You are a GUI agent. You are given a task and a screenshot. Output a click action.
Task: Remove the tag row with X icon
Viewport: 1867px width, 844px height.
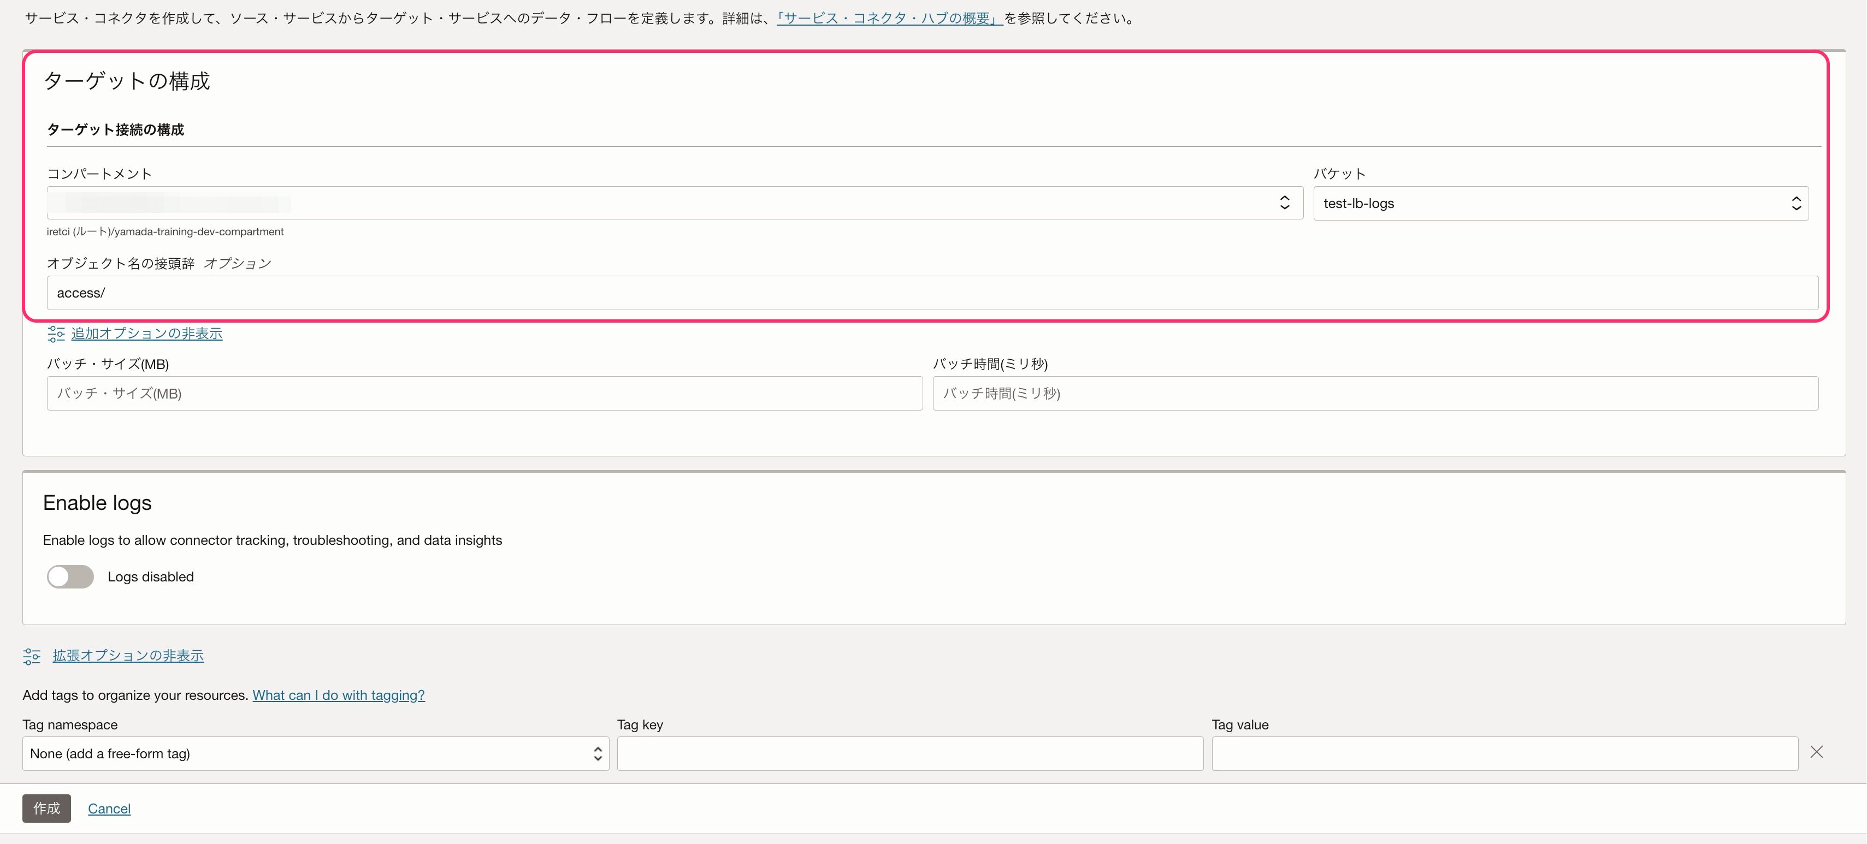[1816, 752]
